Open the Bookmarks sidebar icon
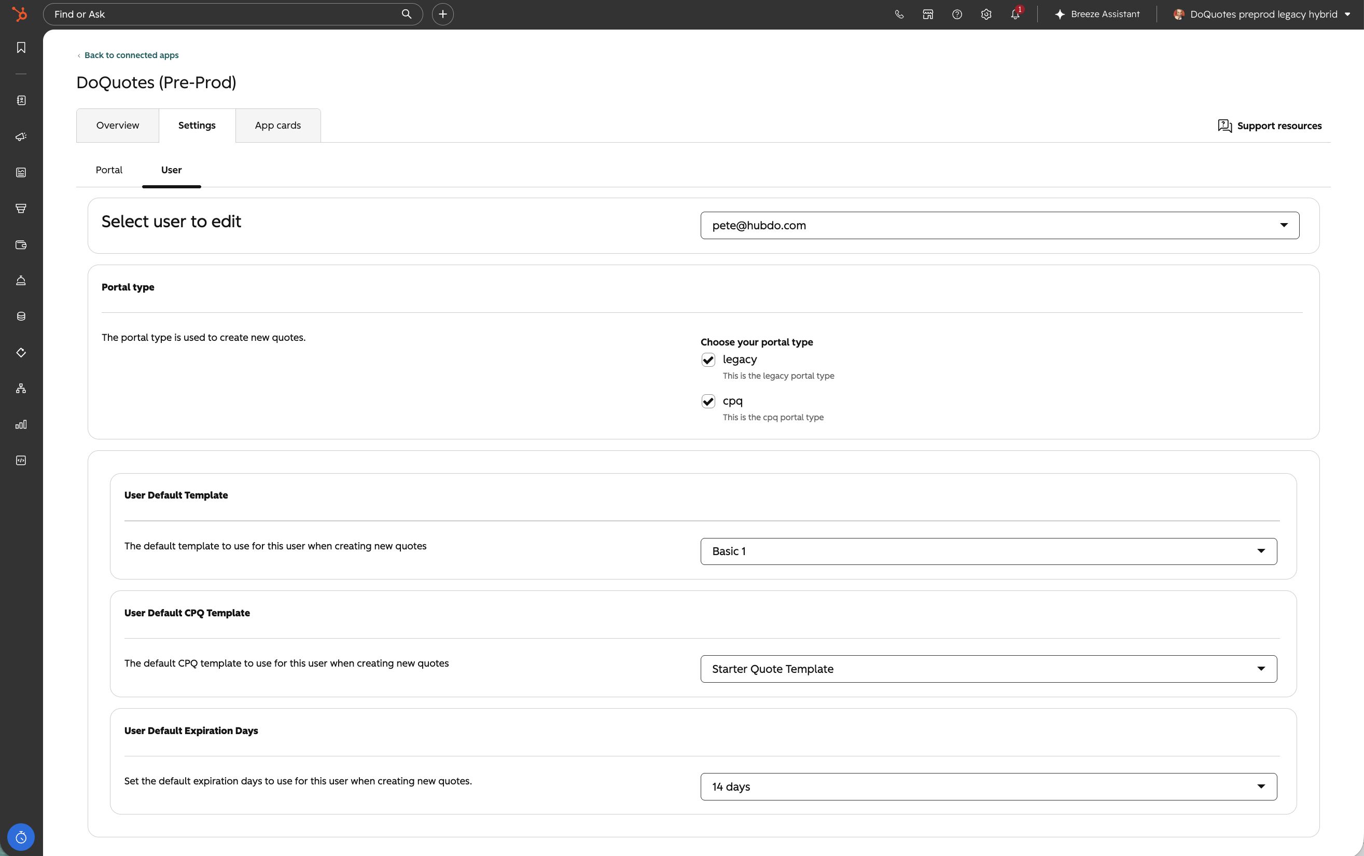Screen dimensions: 1364x856 [x=21, y=48]
